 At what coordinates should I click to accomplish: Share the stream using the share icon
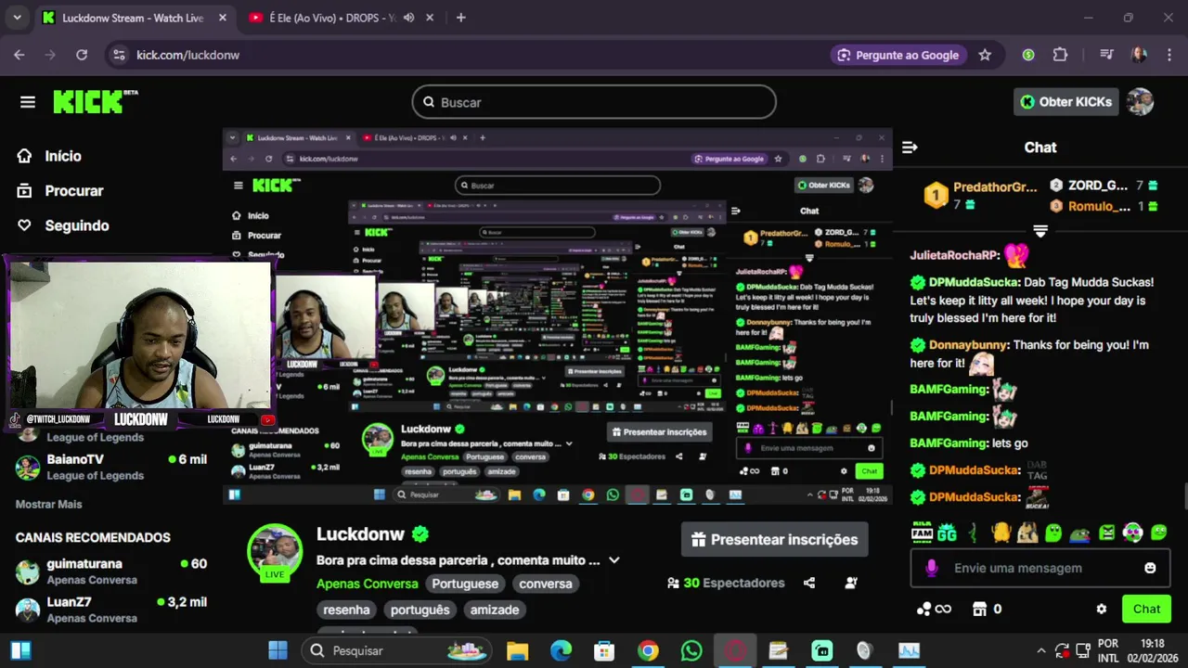pyautogui.click(x=809, y=583)
